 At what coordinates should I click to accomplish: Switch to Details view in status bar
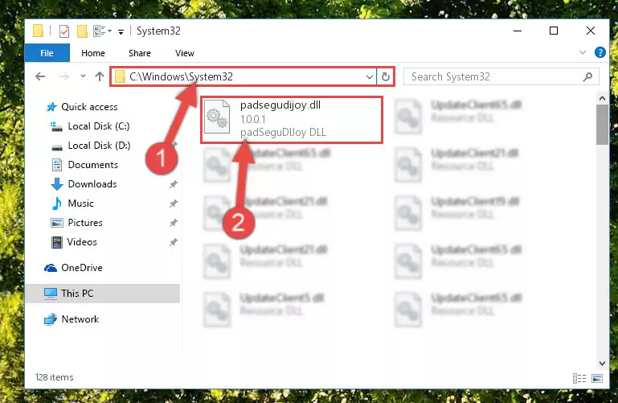(579, 379)
